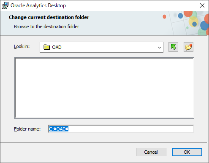Confirm with the OK button

point(187,152)
